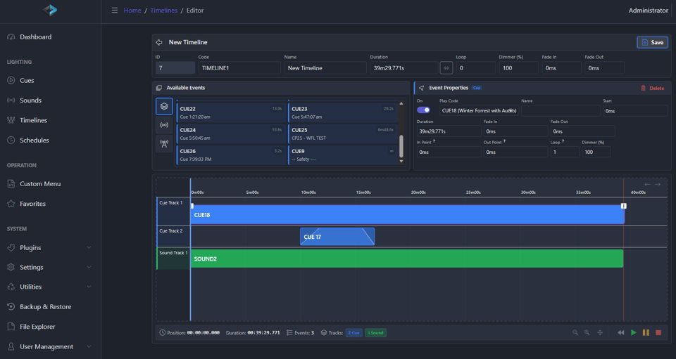
Task: Click the event In Point field
Action: click(x=449, y=152)
